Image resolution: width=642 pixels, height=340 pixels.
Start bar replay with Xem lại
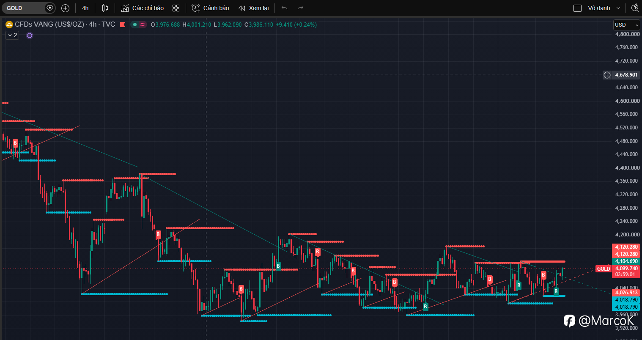254,8
